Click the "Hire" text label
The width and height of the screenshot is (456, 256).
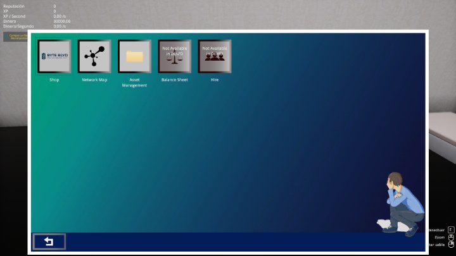pos(215,80)
